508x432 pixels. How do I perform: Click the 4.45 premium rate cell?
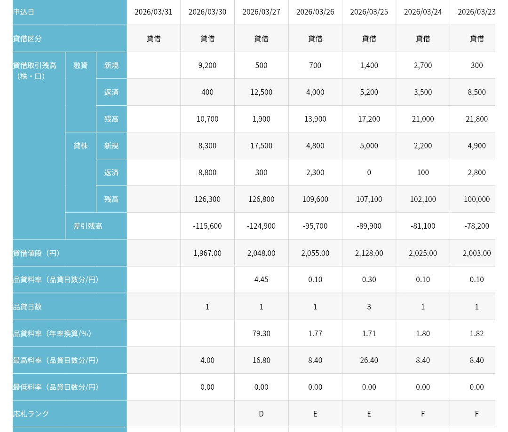261,279
